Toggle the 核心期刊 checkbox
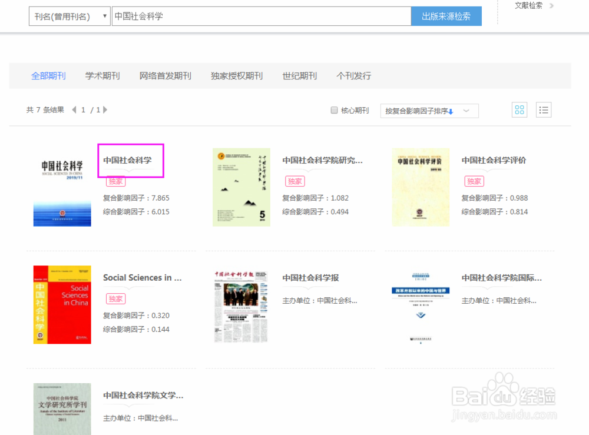This screenshot has height=435, width=589. coord(334,110)
